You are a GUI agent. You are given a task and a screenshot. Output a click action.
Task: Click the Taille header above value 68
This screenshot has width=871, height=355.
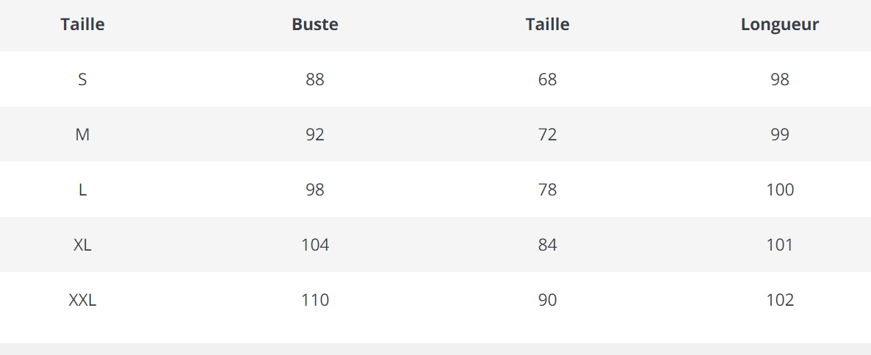[547, 24]
